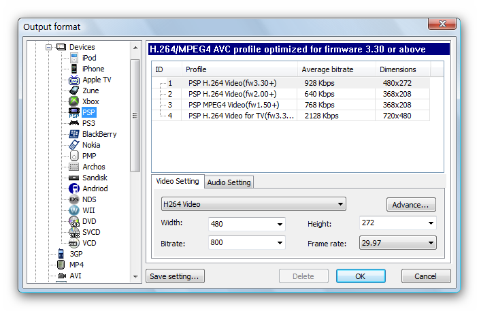The image size is (479, 311).
Task: Click the PMP player icon
Action: [74, 156]
